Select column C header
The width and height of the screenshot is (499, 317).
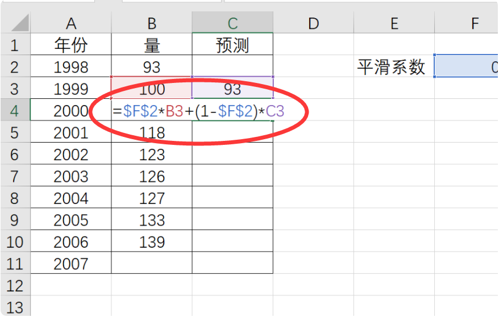coord(232,23)
